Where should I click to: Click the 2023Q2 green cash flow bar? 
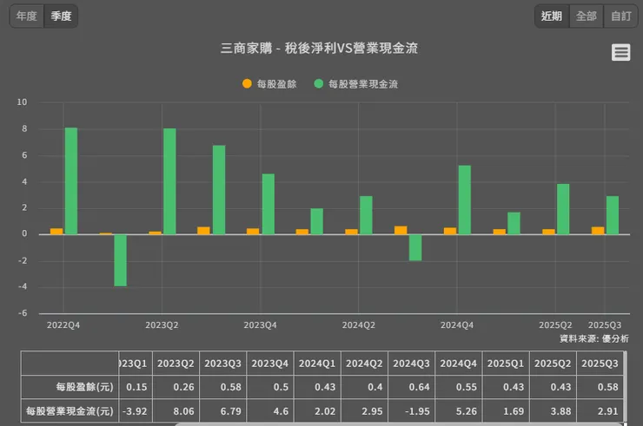coord(169,181)
